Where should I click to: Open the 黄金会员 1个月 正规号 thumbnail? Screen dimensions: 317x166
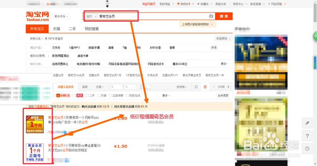[x=35, y=152]
